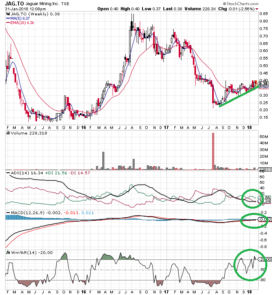Viewport: 272px width, 295px height.
Task: Click the volume bars icon next to Volume 228,318
Action: (x=8, y=133)
